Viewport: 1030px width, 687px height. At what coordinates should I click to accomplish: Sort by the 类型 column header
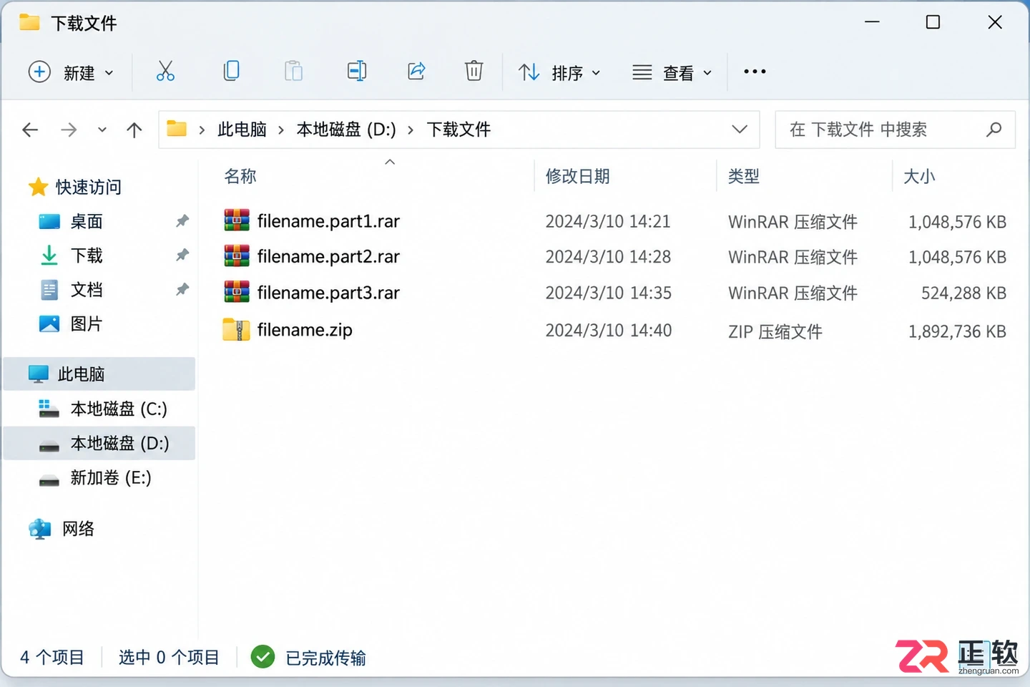coord(744,176)
